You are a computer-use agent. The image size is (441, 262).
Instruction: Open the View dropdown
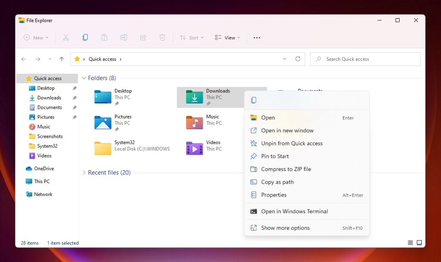click(x=227, y=38)
